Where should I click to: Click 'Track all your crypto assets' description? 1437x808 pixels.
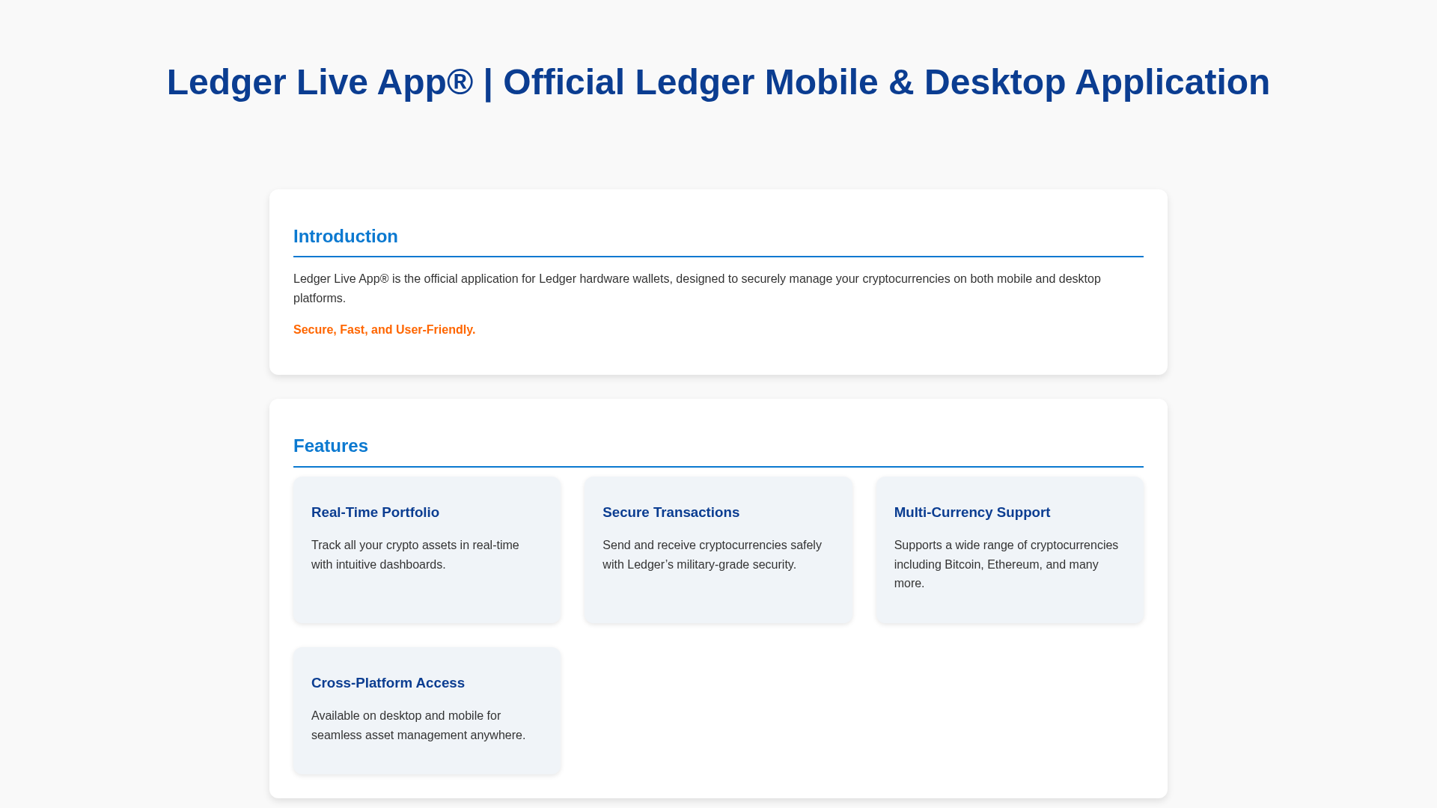point(415,555)
